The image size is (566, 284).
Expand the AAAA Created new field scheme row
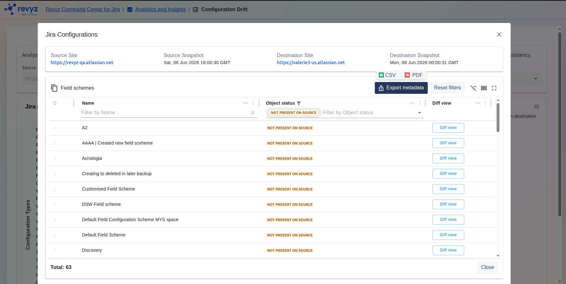coord(55,143)
